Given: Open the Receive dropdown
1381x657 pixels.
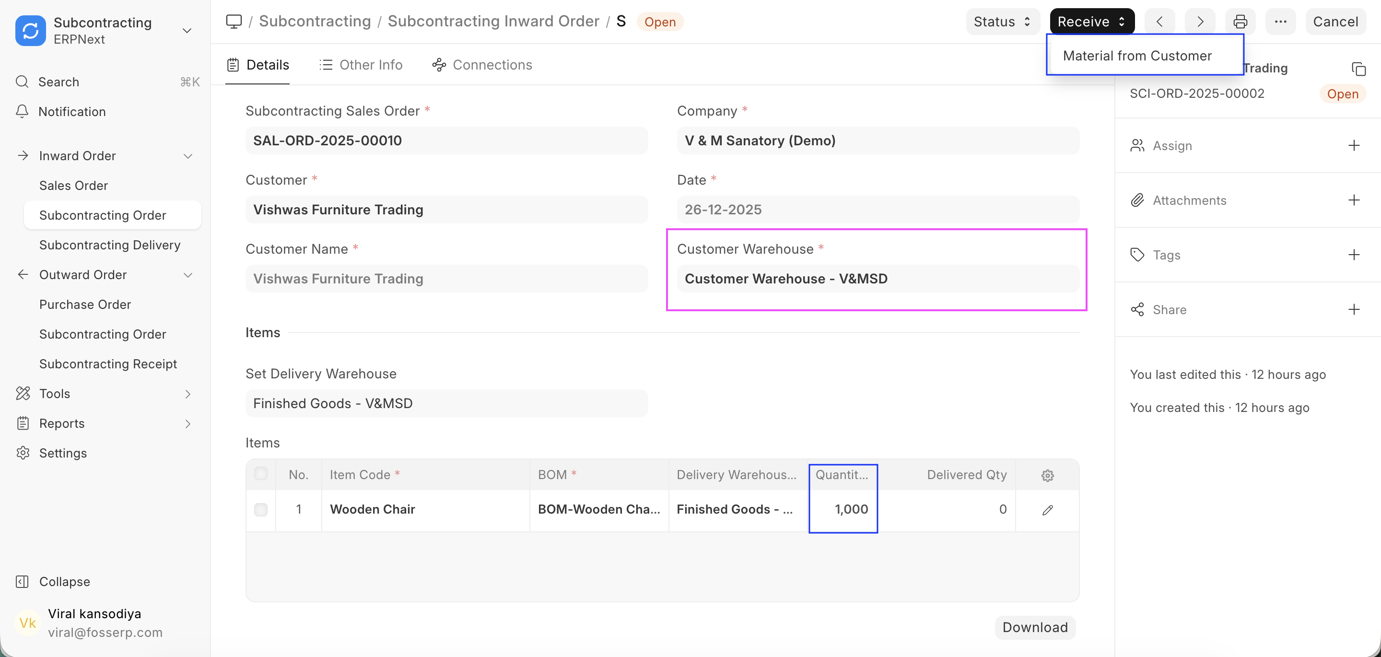Looking at the screenshot, I should tap(1091, 22).
